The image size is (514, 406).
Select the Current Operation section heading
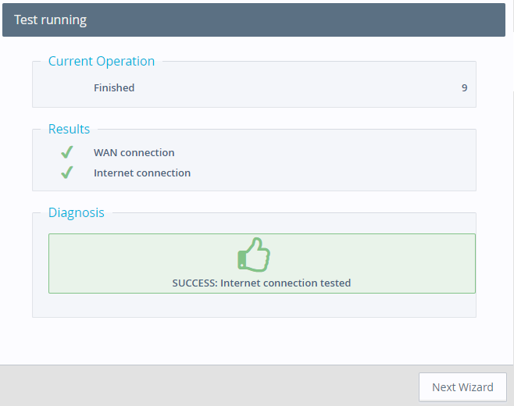[102, 61]
